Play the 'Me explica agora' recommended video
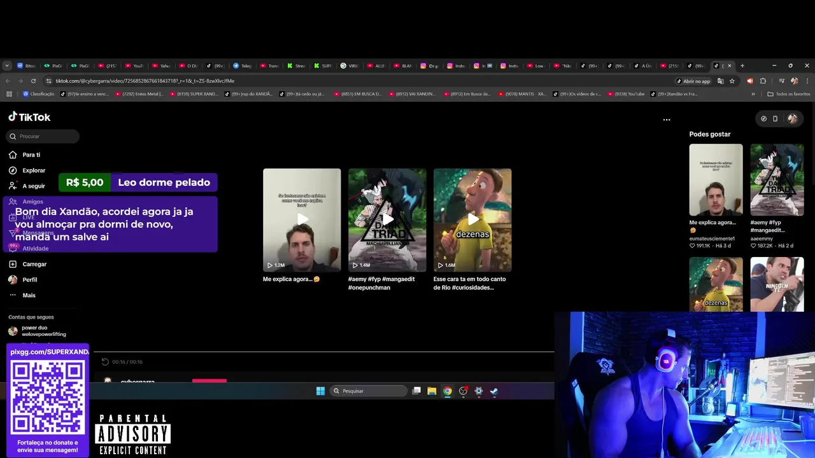815x458 pixels. click(x=302, y=219)
